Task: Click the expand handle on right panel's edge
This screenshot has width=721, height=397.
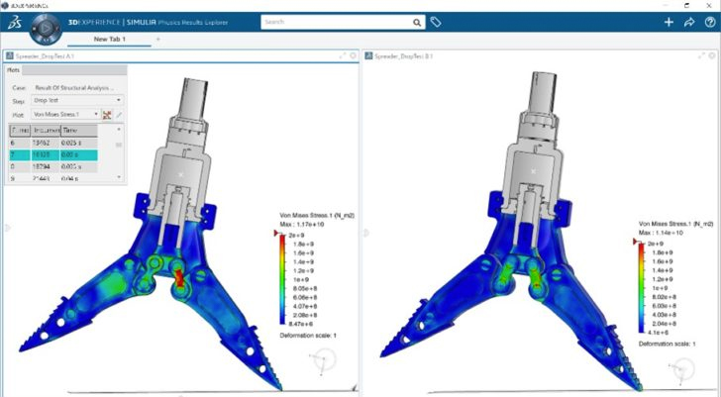Action: 365,233
